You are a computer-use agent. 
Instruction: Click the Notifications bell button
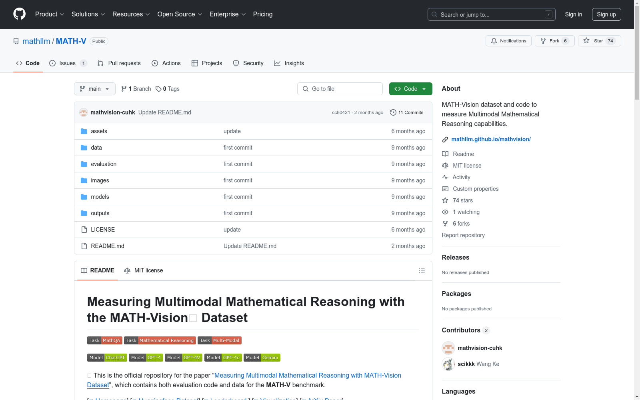[508, 41]
